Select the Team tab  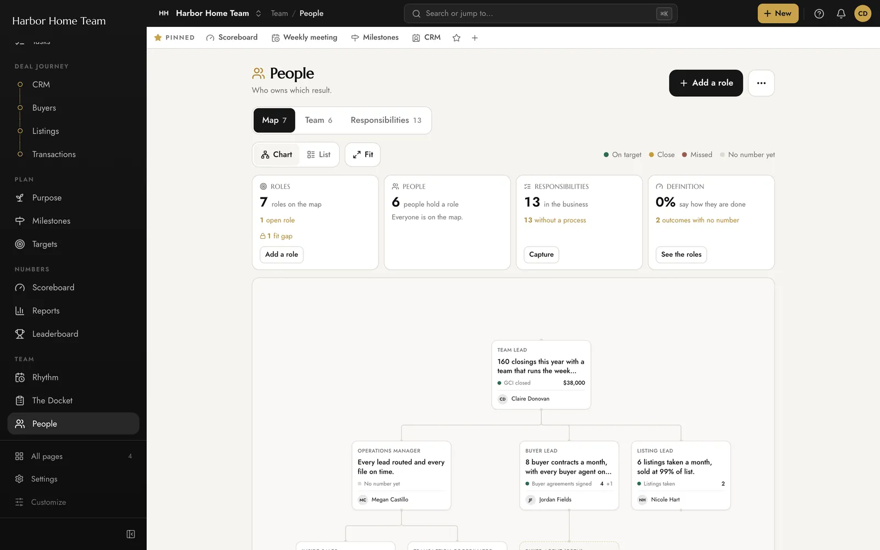tap(318, 120)
